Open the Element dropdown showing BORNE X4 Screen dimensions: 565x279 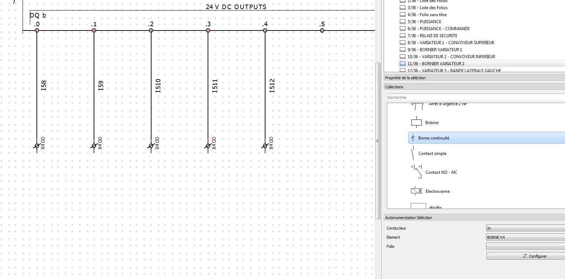525,237
